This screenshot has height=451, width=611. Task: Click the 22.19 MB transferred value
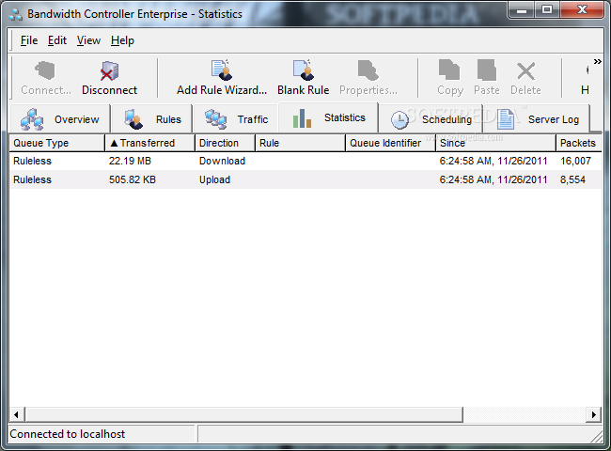130,161
